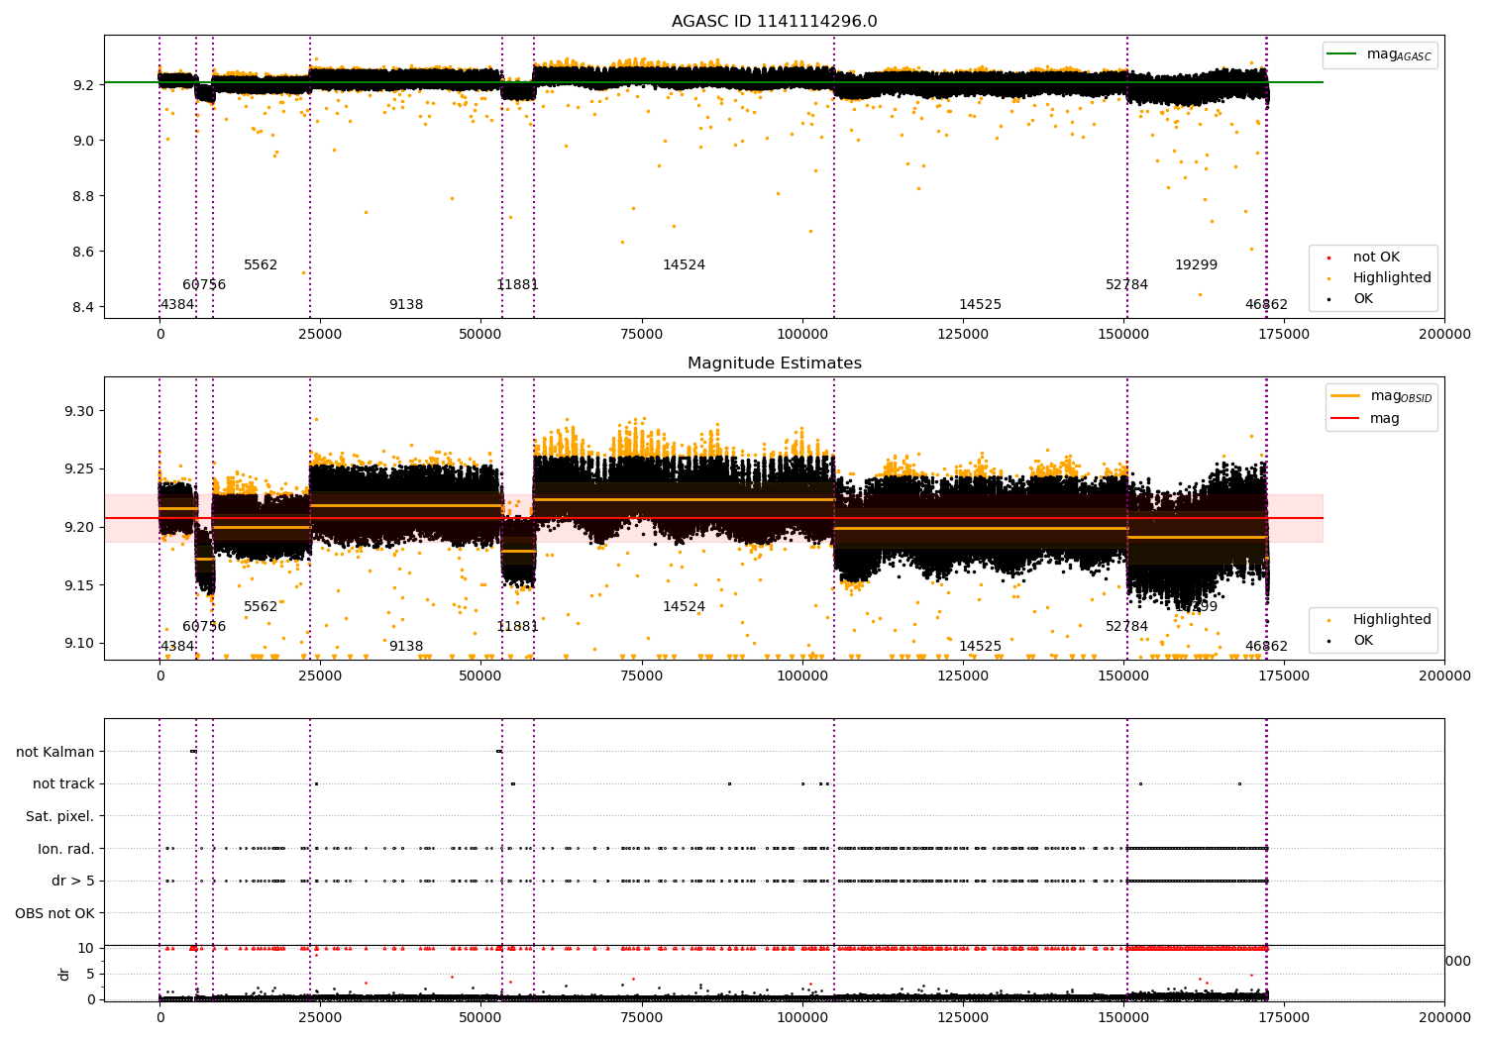Click obsid label 14525 in Magnitude Estimates plot

tap(980, 647)
